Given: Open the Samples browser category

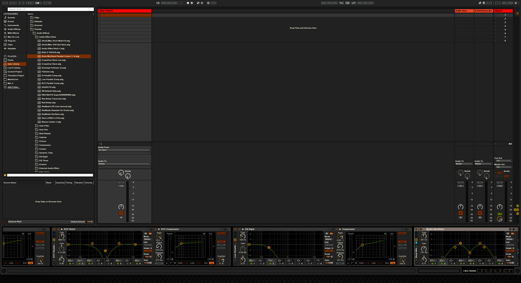Looking at the screenshot, I should (11, 49).
